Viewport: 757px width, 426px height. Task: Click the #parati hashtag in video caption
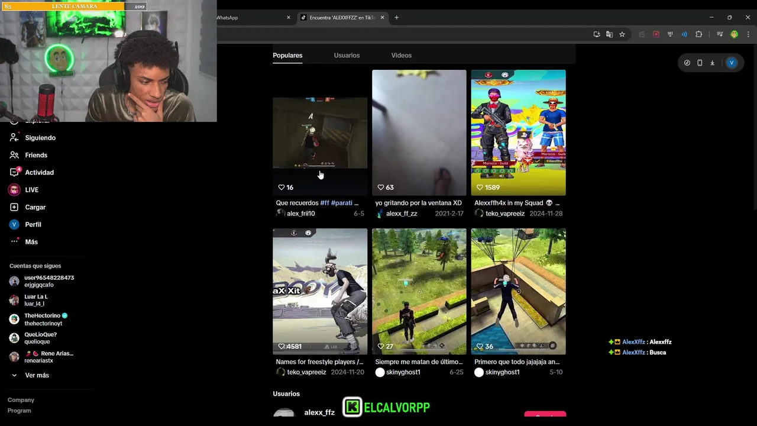pos(342,203)
